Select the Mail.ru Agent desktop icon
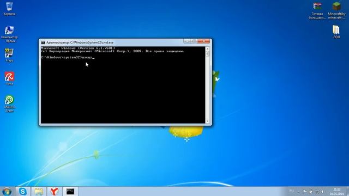 (9, 103)
